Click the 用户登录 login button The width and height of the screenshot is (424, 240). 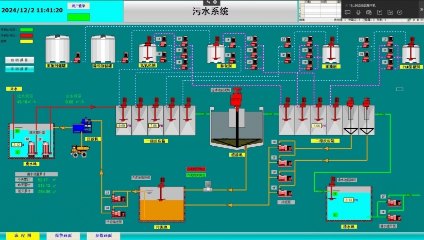coord(78,6)
